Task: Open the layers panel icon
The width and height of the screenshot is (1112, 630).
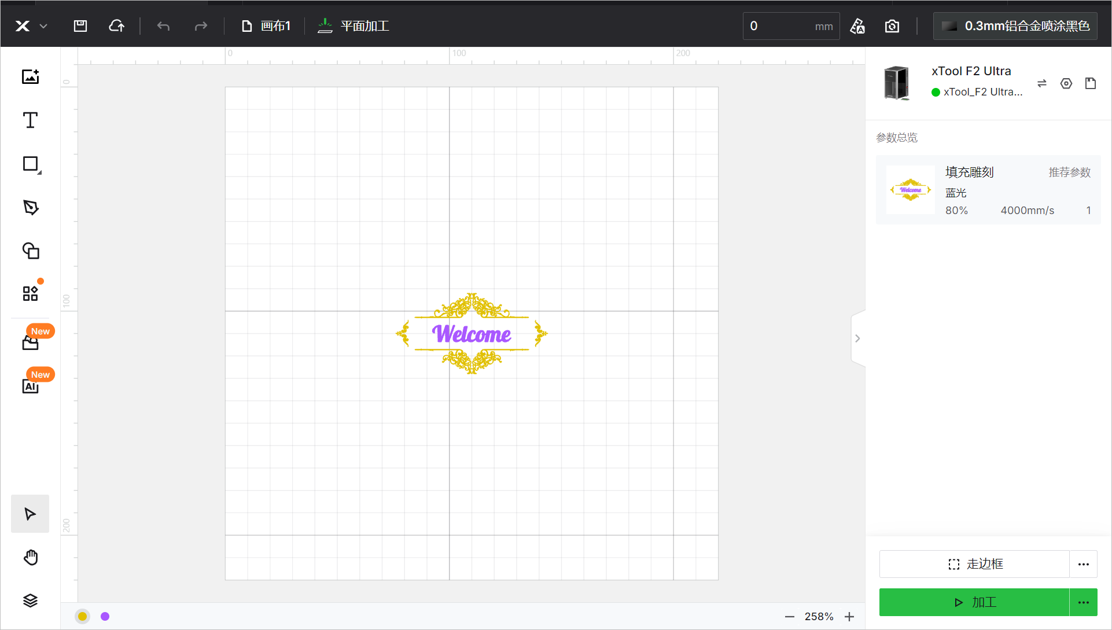Action: click(30, 600)
